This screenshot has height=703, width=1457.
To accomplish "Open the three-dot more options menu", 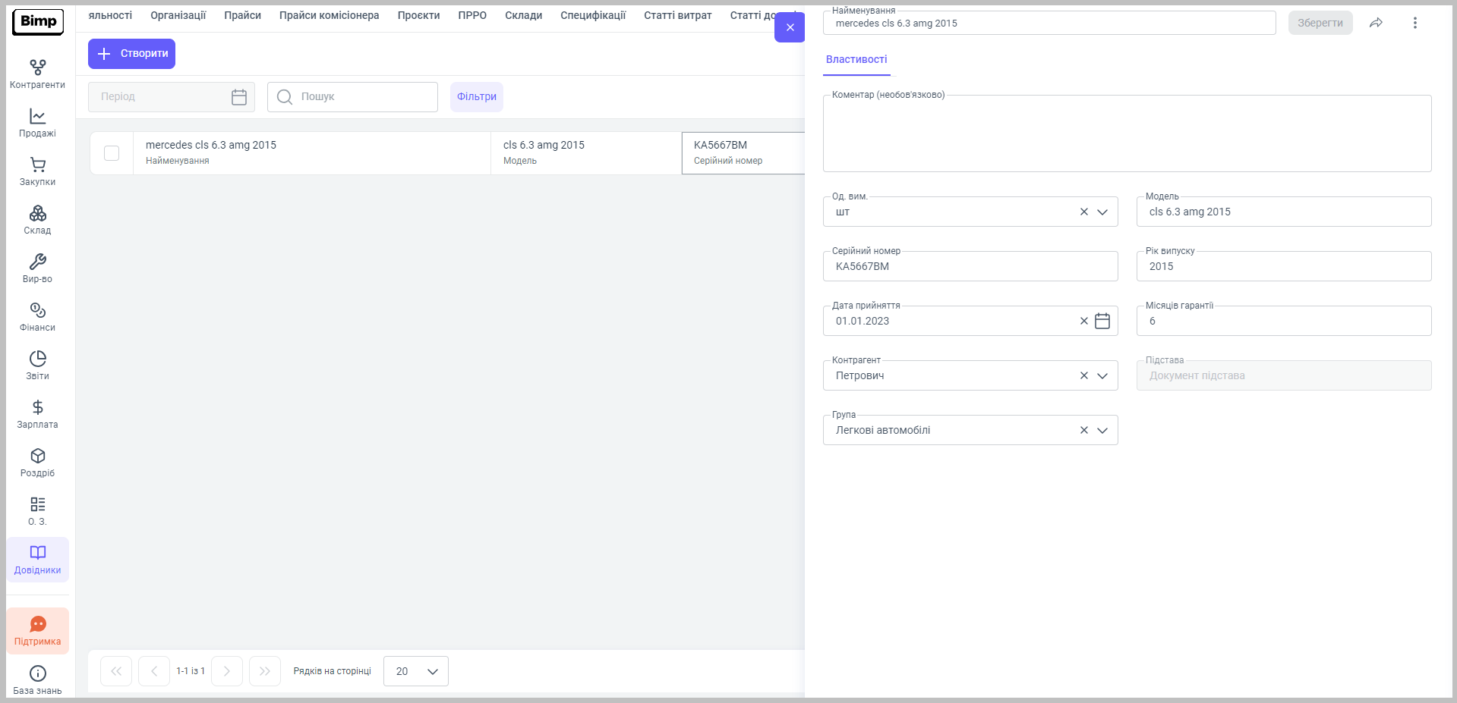I will click(x=1414, y=23).
